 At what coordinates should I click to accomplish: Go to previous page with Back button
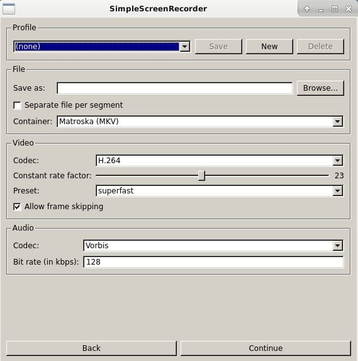pyautogui.click(x=91, y=348)
